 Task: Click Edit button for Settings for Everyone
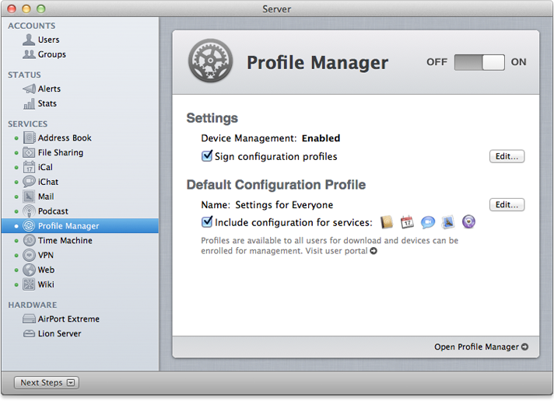pos(507,205)
